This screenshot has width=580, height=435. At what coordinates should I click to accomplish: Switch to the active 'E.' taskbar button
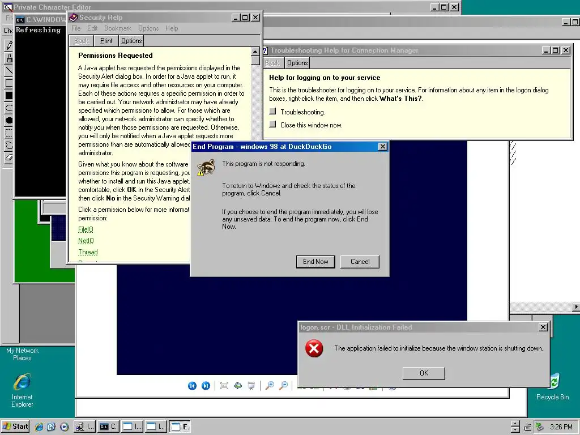click(x=180, y=427)
